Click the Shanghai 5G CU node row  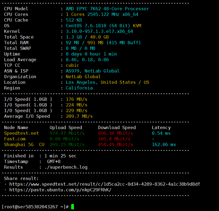pyautogui.click(x=24, y=144)
